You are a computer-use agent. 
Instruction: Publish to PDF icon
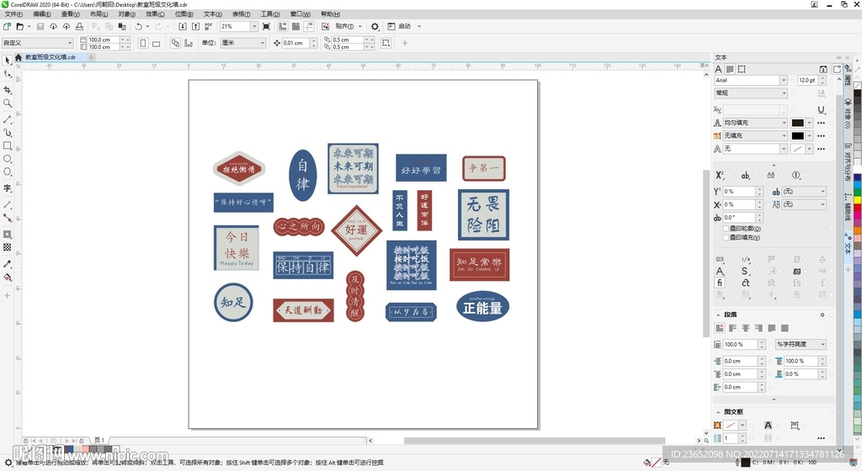pos(209,26)
